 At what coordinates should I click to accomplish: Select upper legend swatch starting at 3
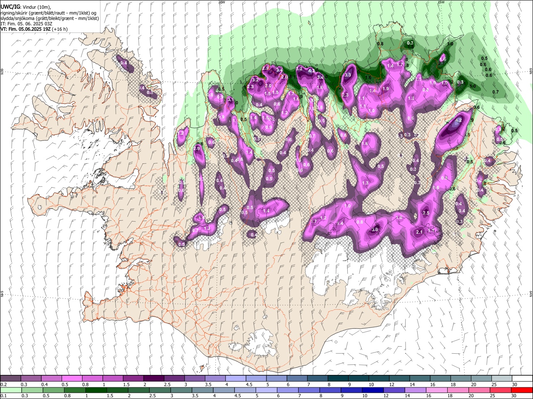(194, 379)
